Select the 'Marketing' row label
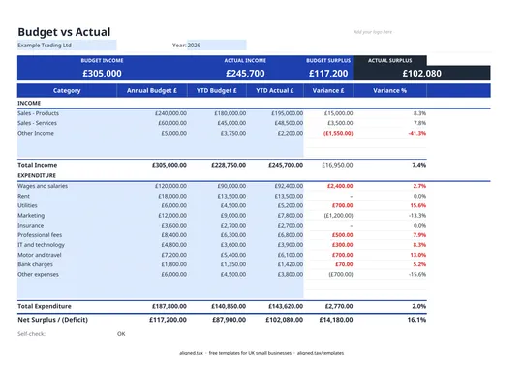Screen dimensions: 523x370 (x=31, y=216)
